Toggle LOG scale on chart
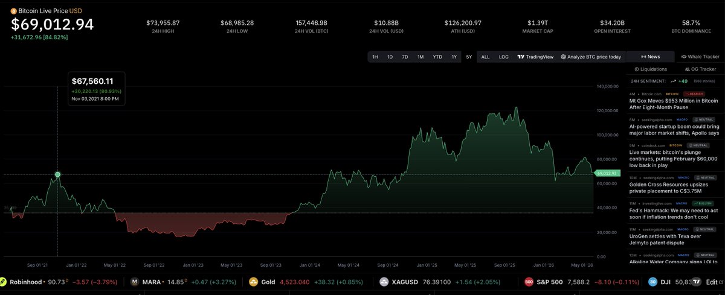 pyautogui.click(x=503, y=57)
